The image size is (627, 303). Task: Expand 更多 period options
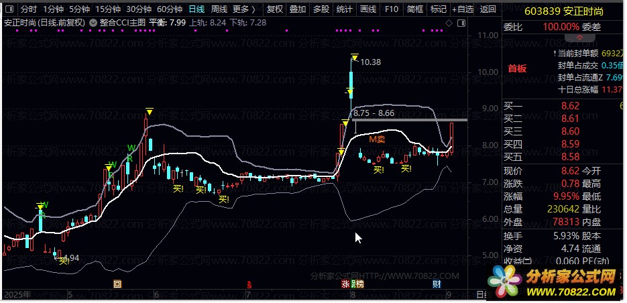click(x=244, y=9)
